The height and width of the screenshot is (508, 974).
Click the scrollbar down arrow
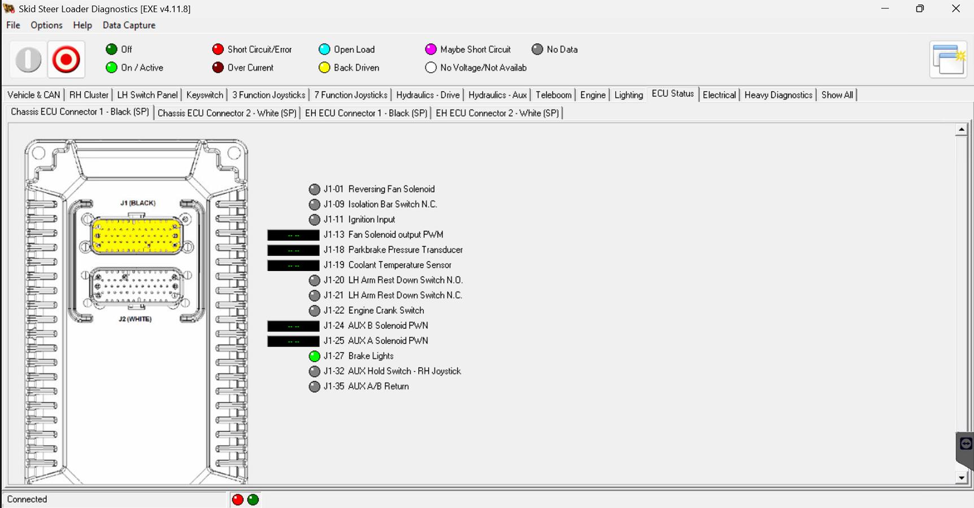click(962, 478)
